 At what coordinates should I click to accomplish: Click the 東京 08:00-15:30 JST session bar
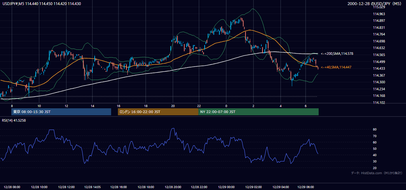61,112
